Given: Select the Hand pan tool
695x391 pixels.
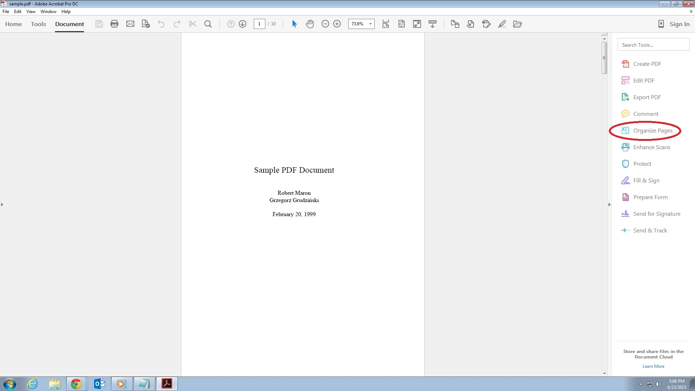Looking at the screenshot, I should coord(310,24).
